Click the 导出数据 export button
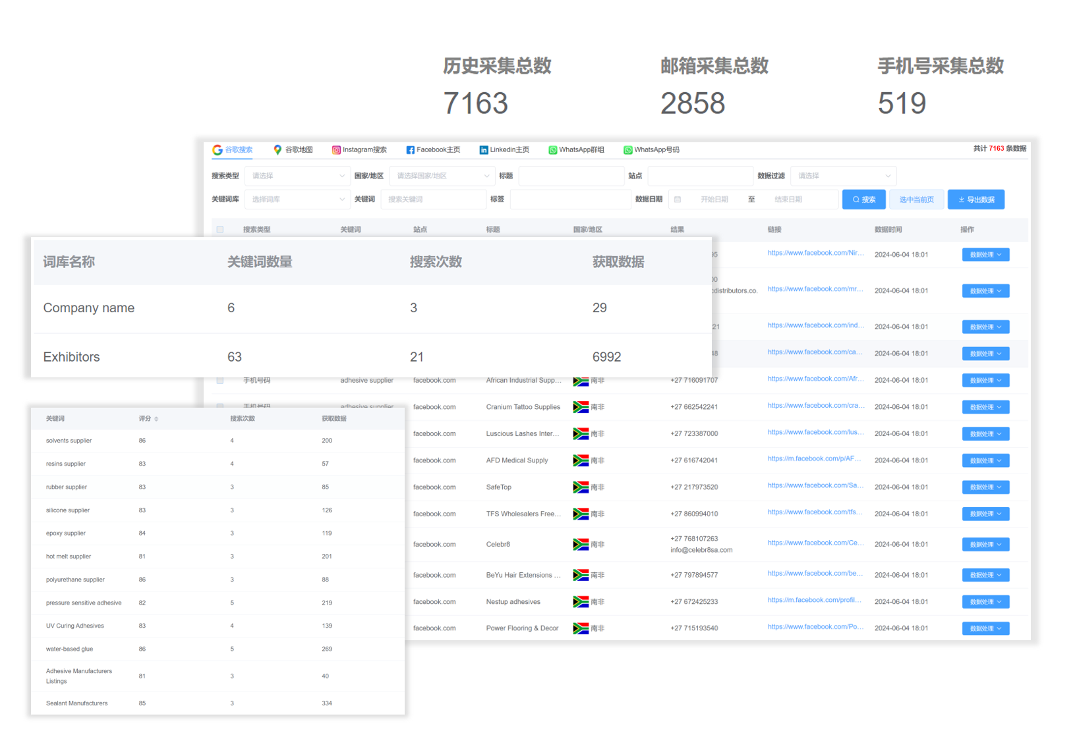The height and width of the screenshot is (735, 1075). tap(976, 200)
